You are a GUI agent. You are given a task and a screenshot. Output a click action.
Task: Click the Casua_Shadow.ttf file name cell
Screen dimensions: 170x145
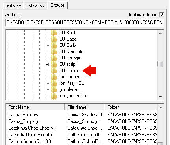click(x=85, y=115)
